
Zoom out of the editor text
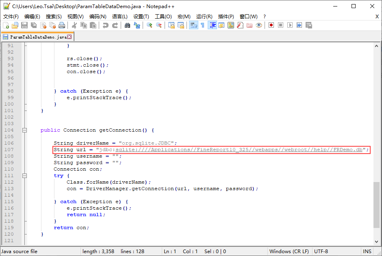click(158, 25)
